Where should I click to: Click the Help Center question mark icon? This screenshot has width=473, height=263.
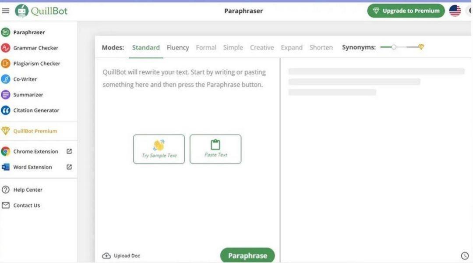[5, 190]
